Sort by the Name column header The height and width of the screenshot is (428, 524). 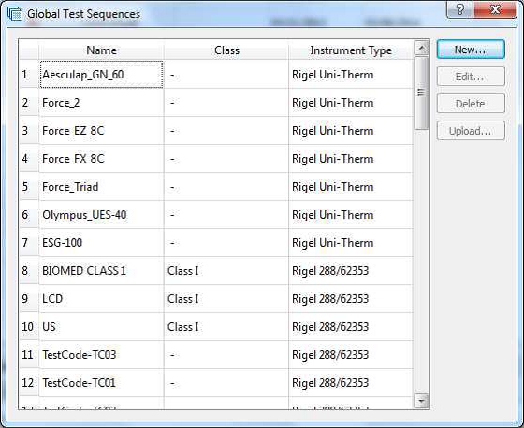[102, 50]
